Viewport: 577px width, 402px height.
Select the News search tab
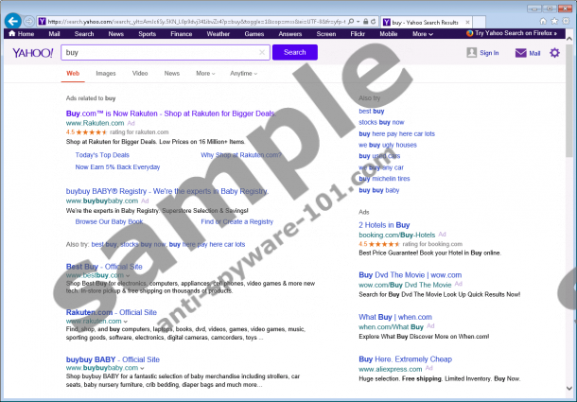click(x=171, y=73)
